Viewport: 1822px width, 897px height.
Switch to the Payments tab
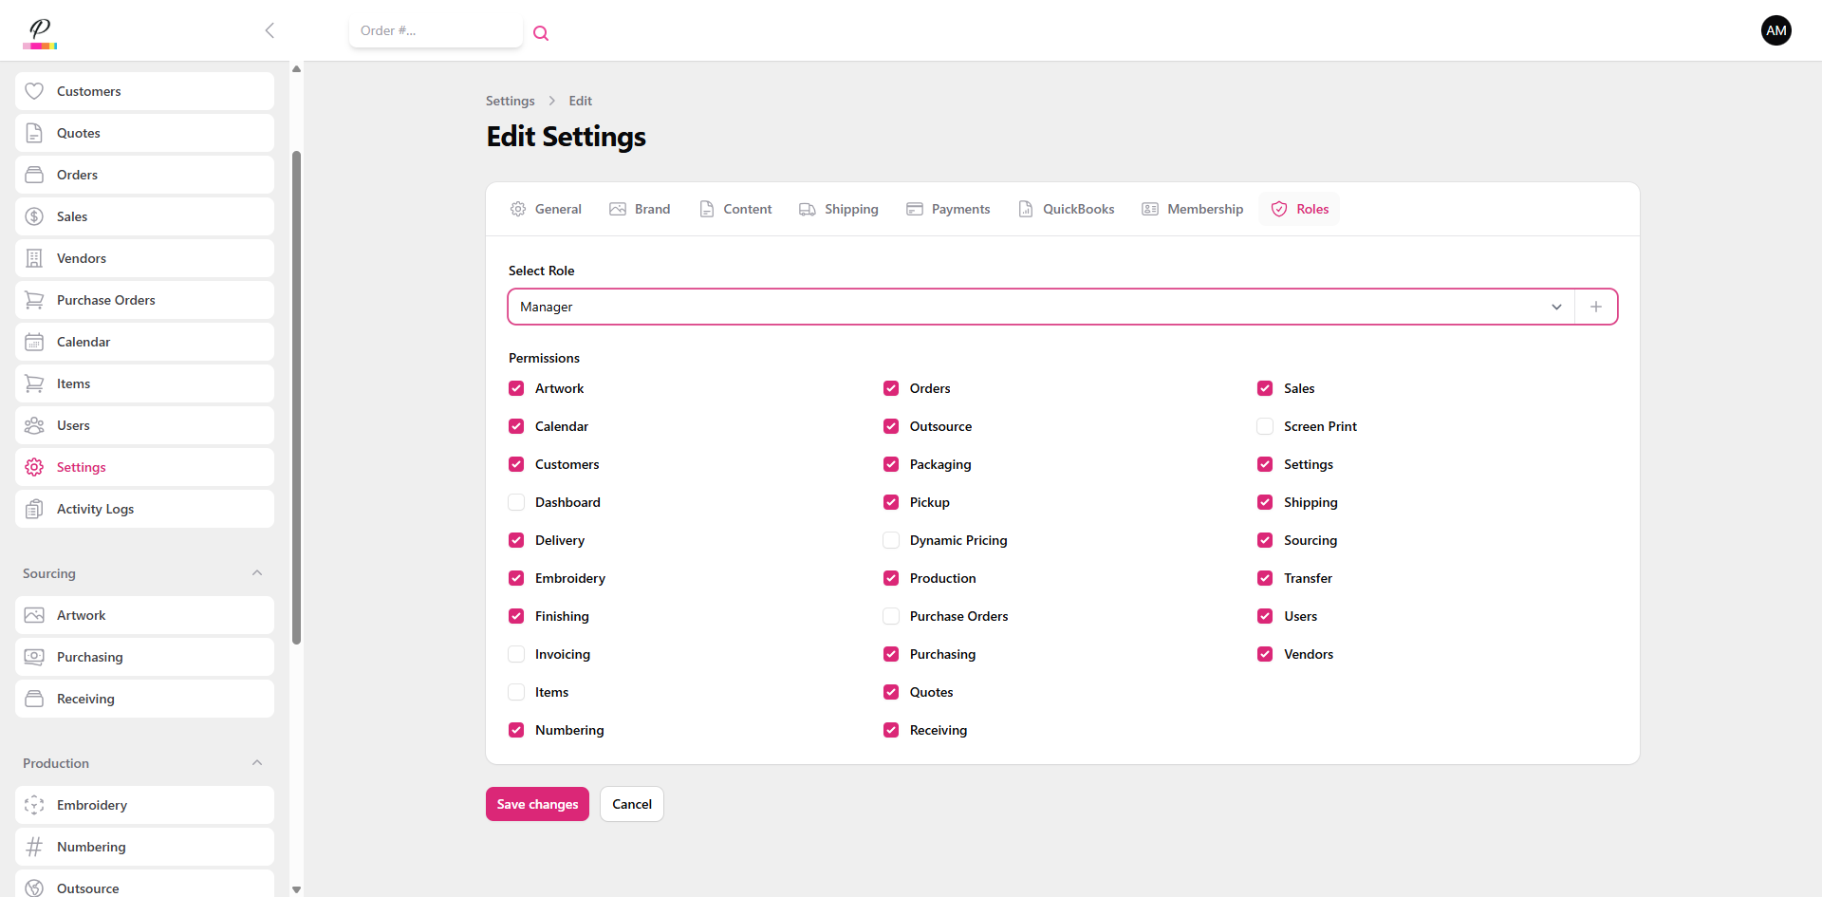[x=948, y=209]
